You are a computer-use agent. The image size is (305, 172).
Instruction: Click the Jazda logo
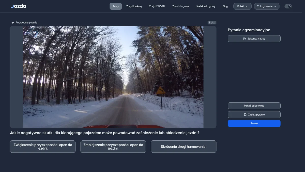18,6
